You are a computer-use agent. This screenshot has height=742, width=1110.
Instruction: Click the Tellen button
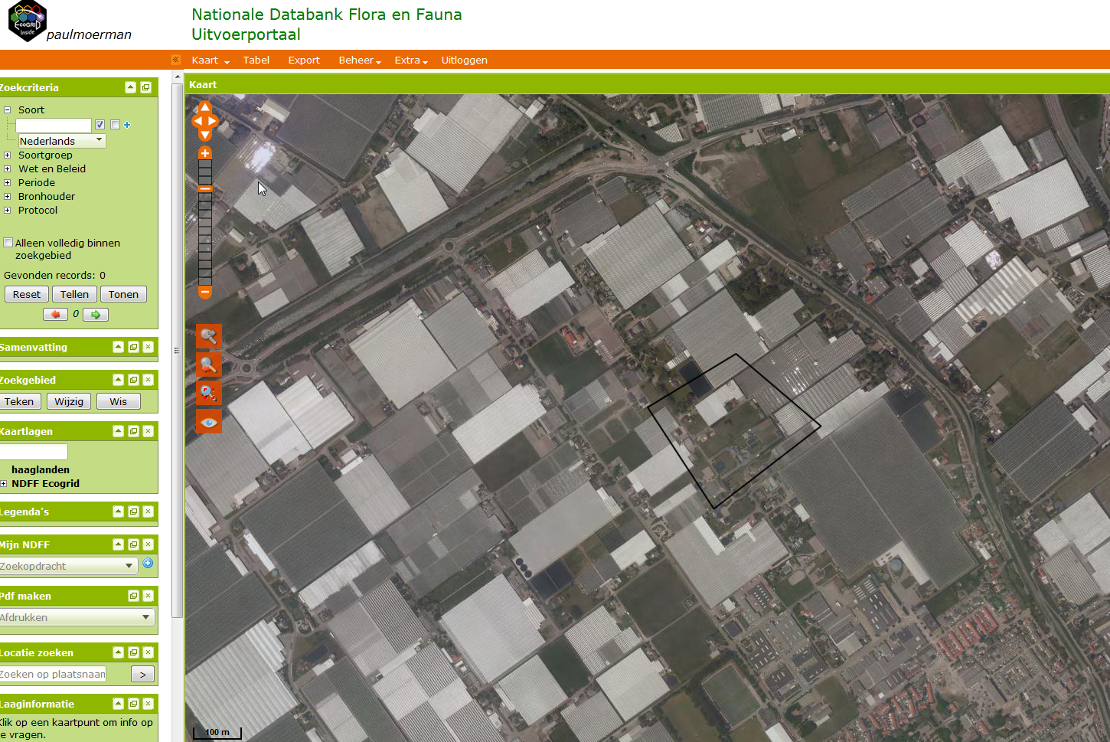click(x=74, y=294)
